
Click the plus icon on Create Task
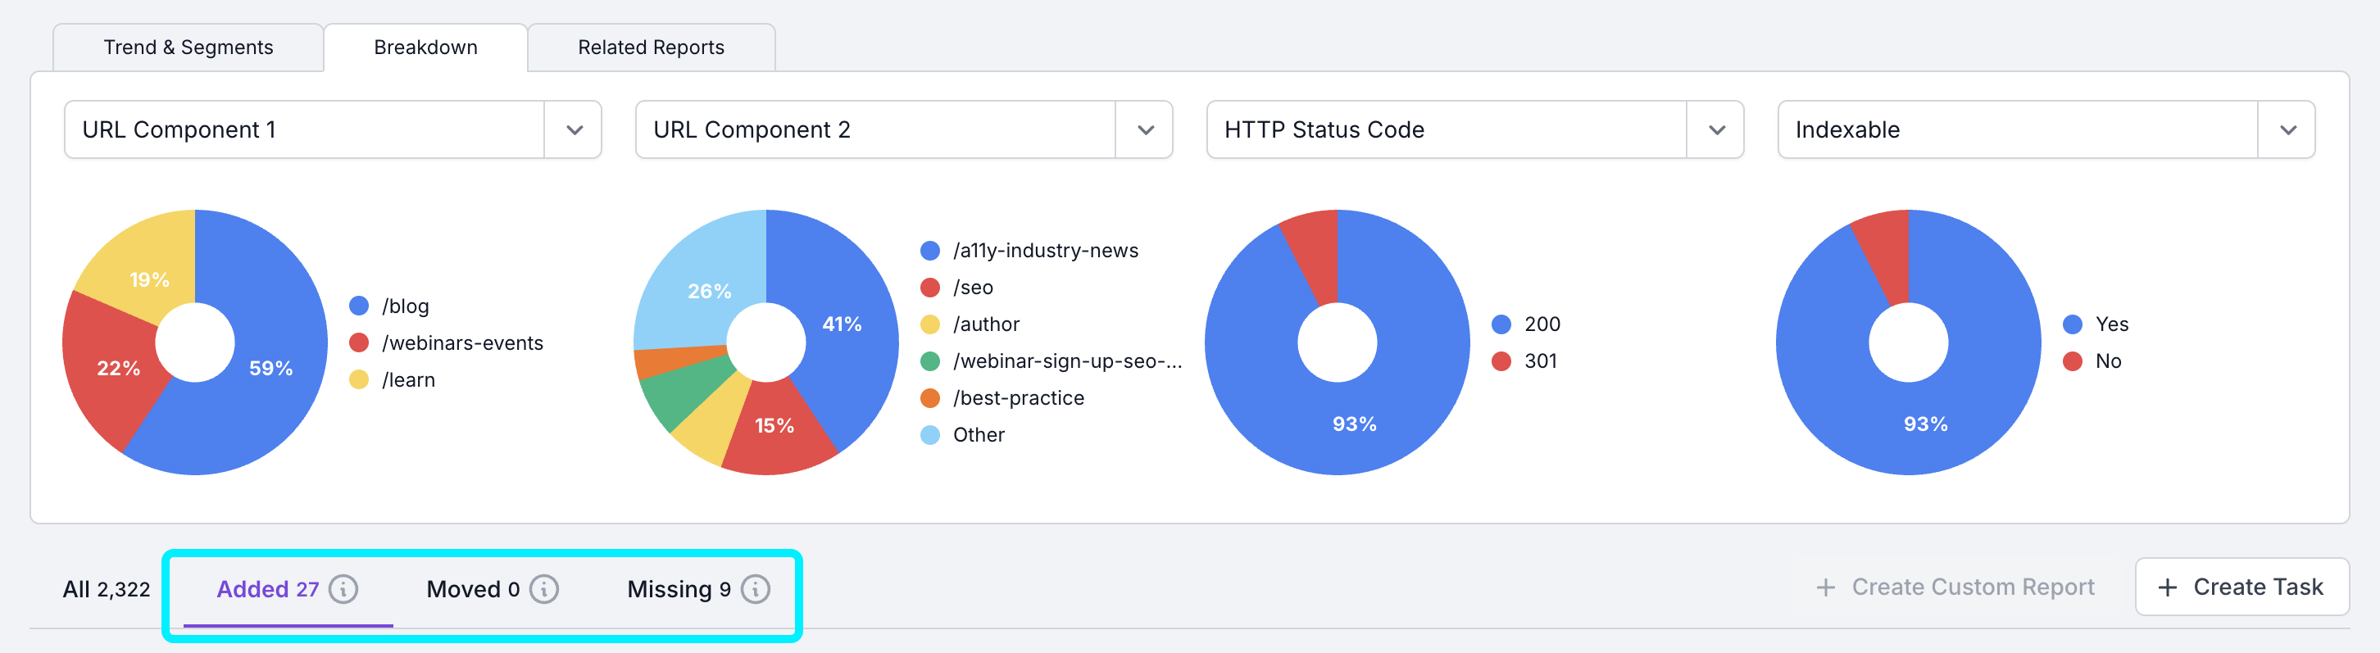click(2168, 587)
